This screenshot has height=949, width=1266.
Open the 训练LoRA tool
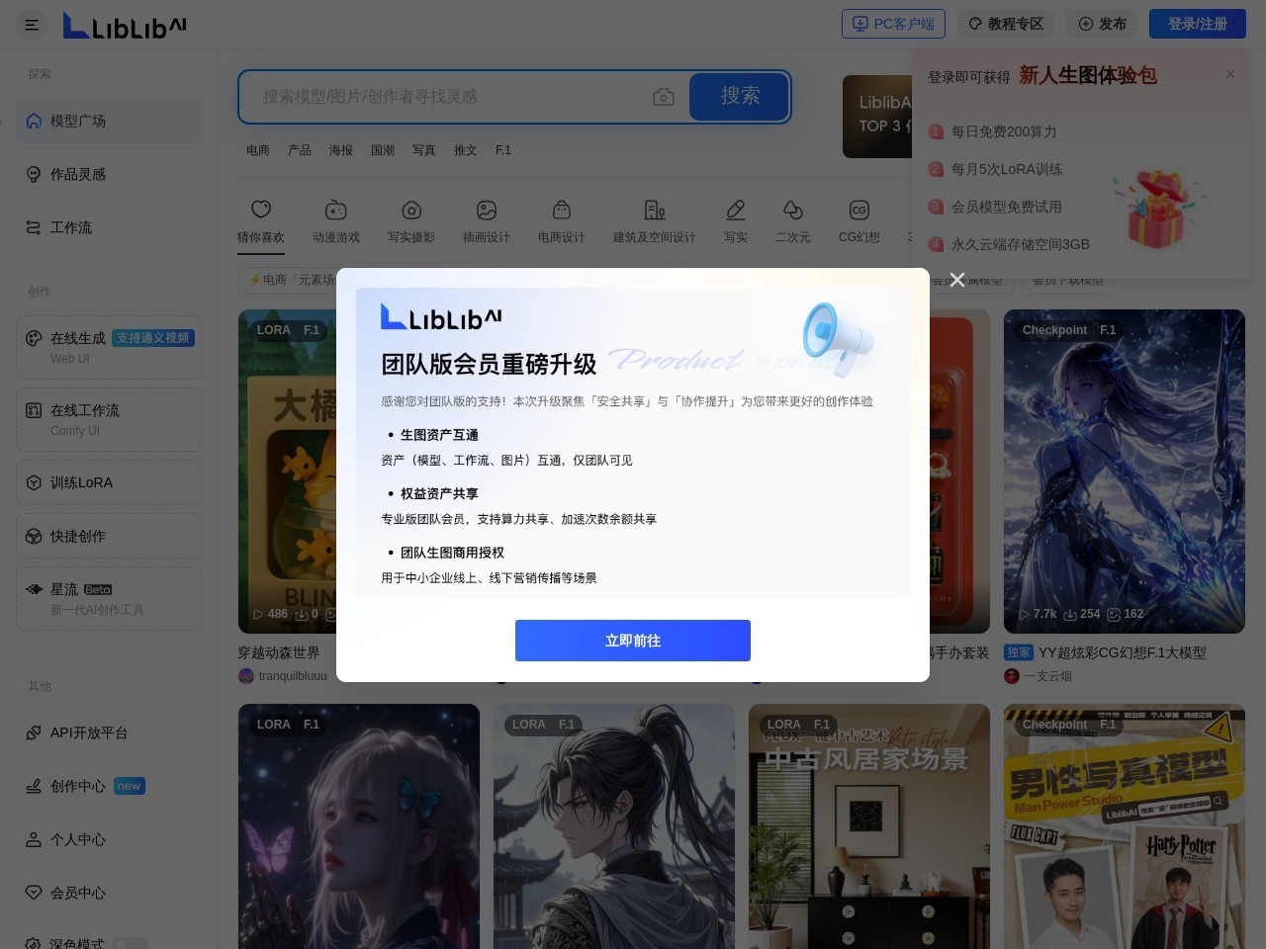(x=81, y=482)
